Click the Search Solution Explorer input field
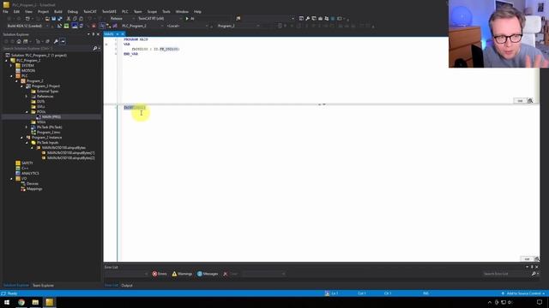Screen dimensions: 549x308 pos(47,48)
